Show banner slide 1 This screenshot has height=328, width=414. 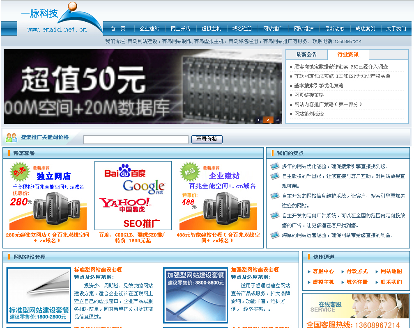click(x=259, y=120)
